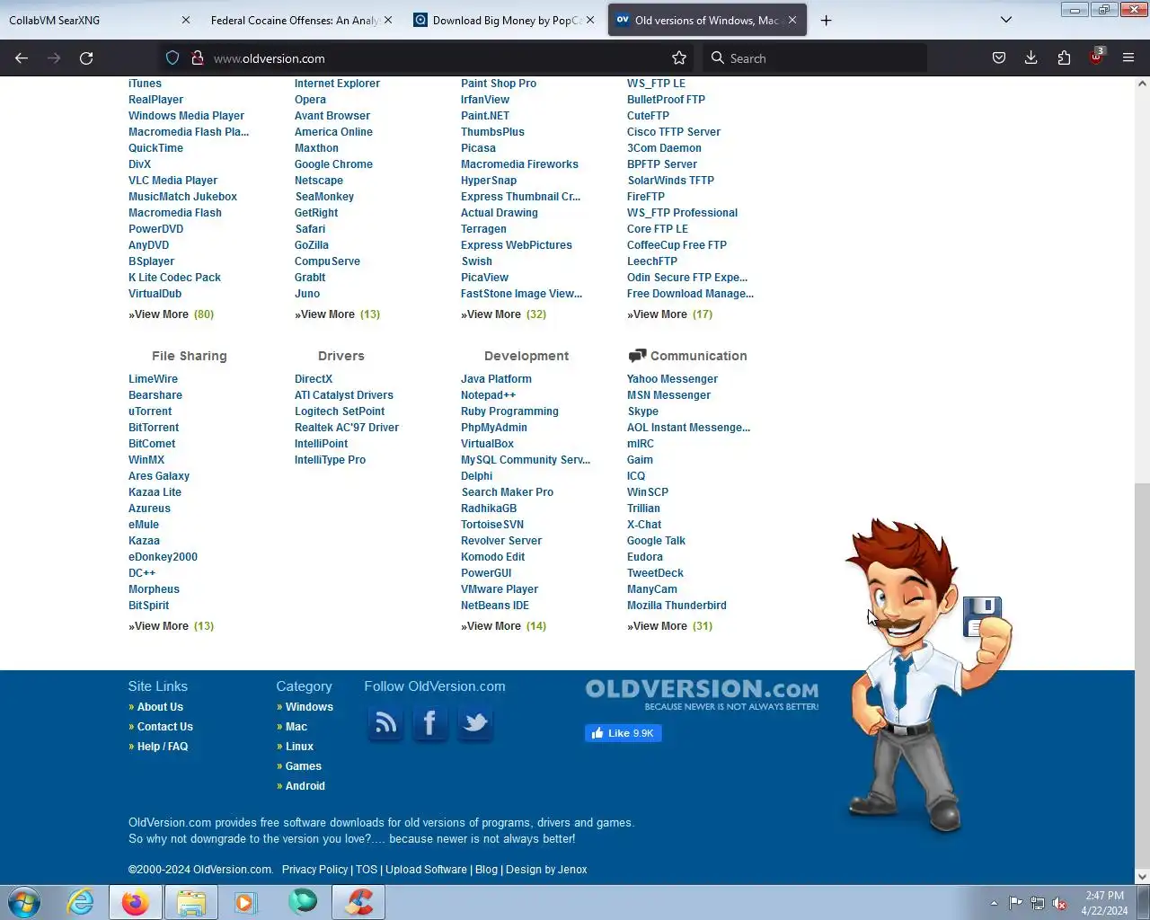Screen dimensions: 1150x920
Task: Bookmark this page with the star icon
Action: [x=679, y=58]
